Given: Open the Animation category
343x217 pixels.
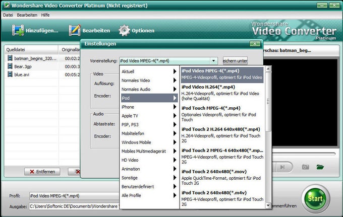Looking at the screenshot, I should point(149,169).
